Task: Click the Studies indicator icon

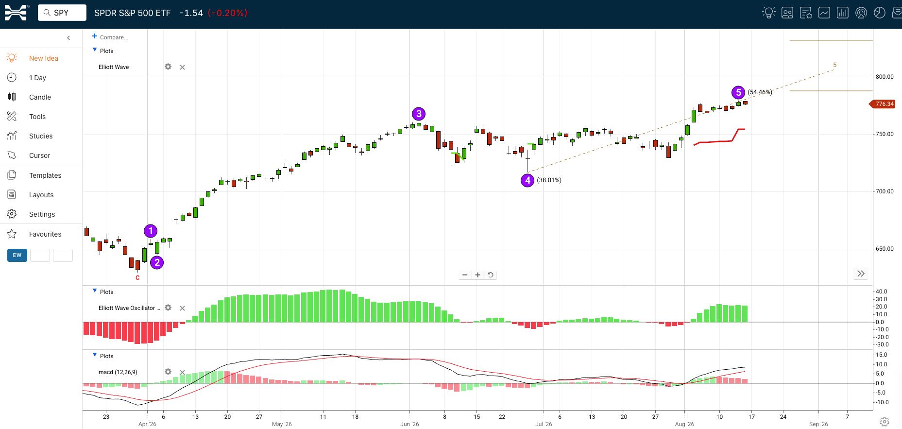Action: click(12, 136)
